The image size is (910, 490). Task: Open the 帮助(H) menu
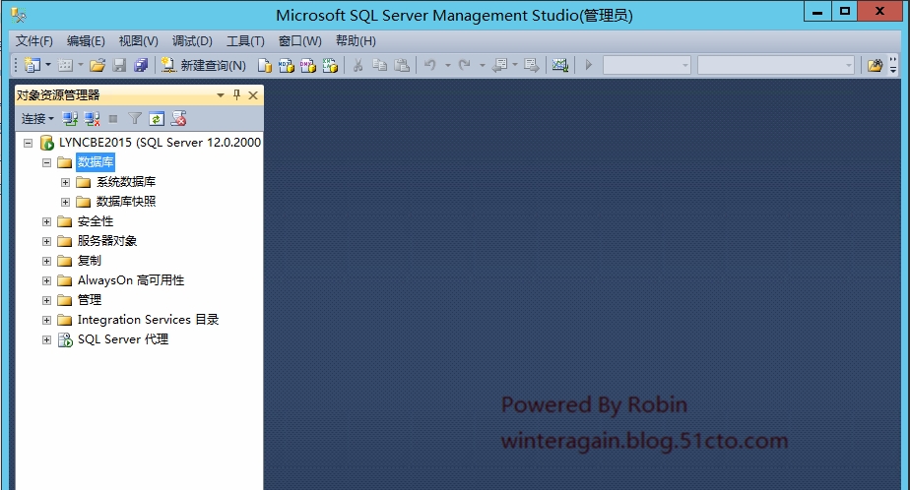[356, 41]
